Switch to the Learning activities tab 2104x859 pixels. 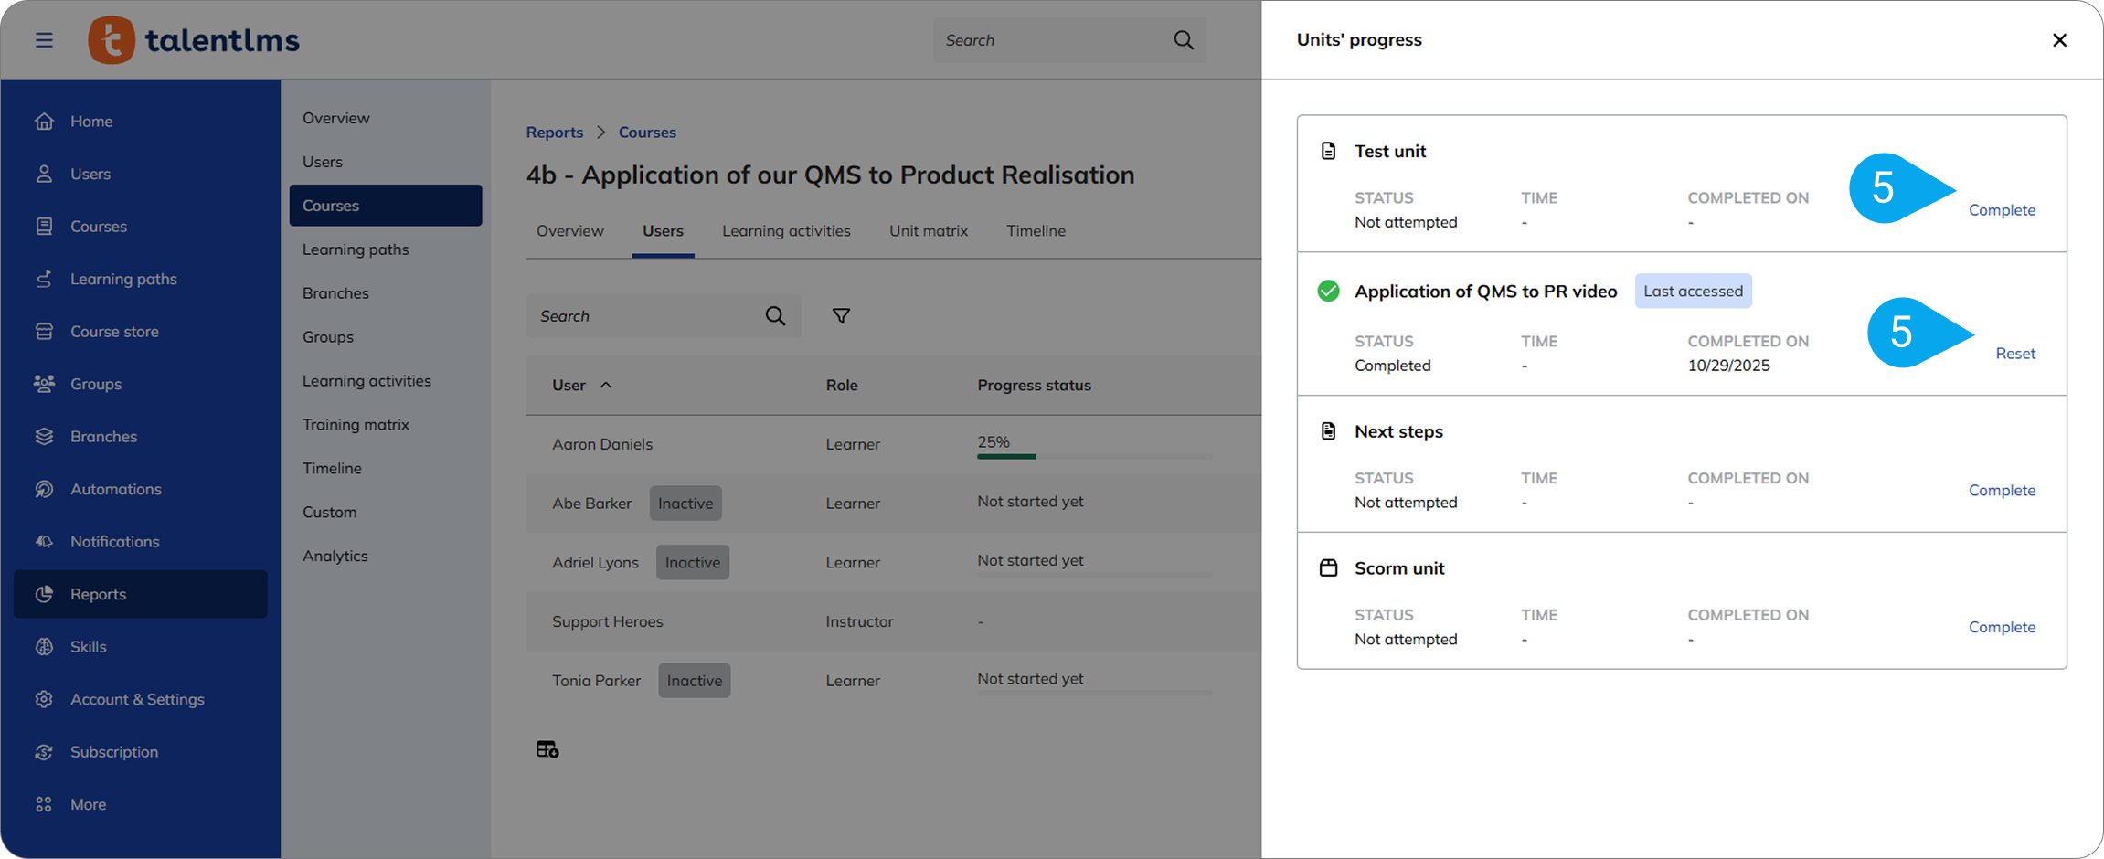tap(785, 230)
